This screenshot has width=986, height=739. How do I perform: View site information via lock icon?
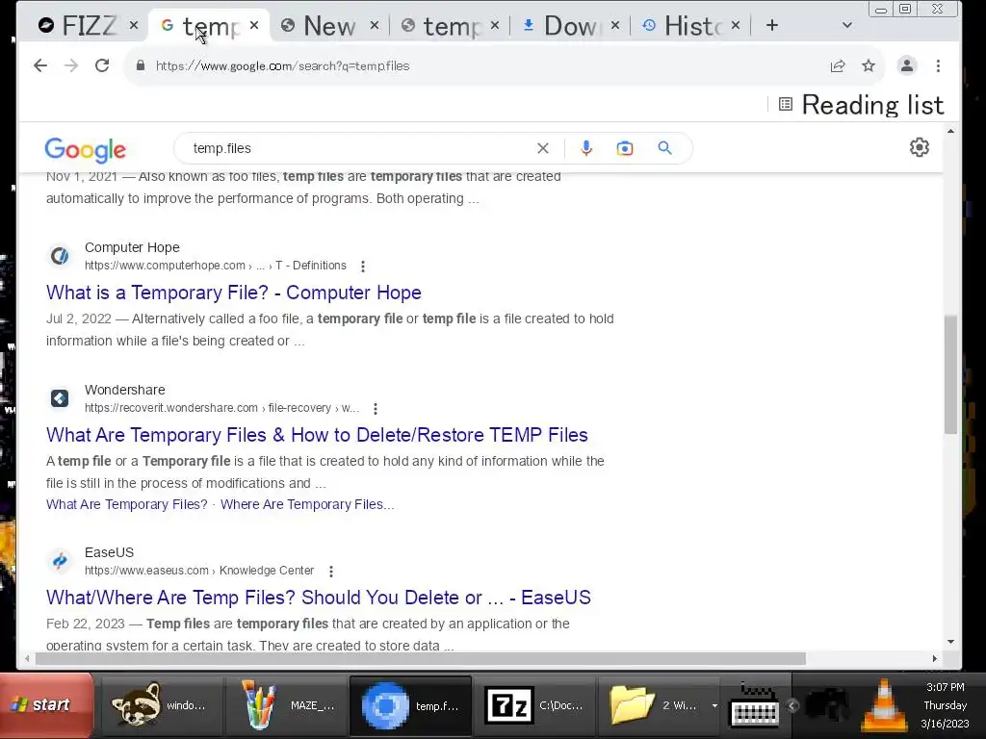(141, 65)
